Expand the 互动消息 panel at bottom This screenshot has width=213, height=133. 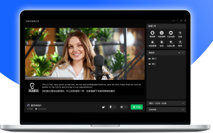tap(183, 109)
